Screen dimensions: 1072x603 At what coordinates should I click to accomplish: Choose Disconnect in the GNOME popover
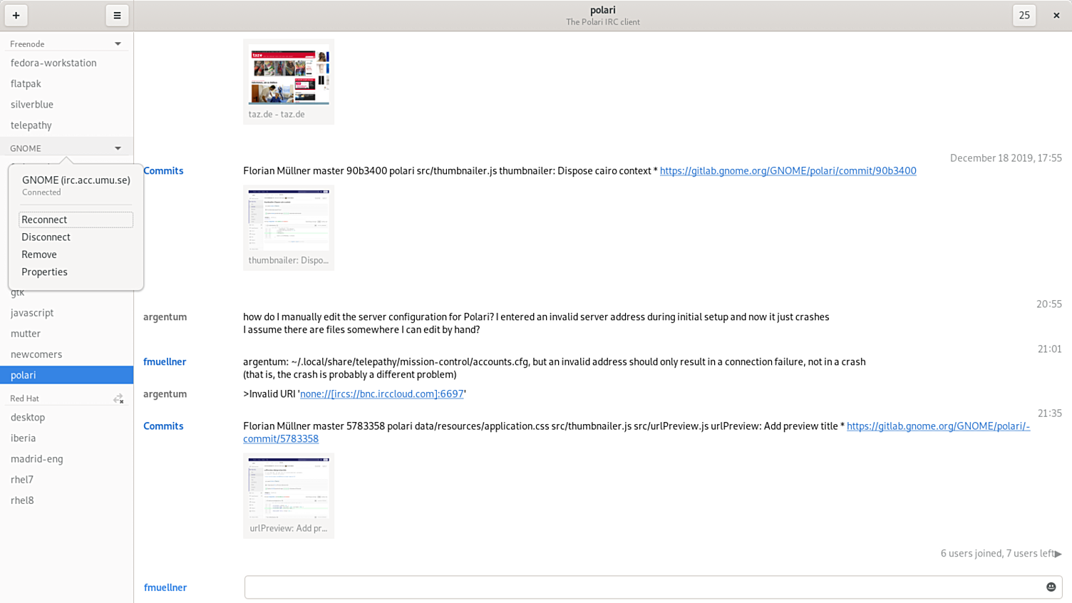[x=46, y=237]
